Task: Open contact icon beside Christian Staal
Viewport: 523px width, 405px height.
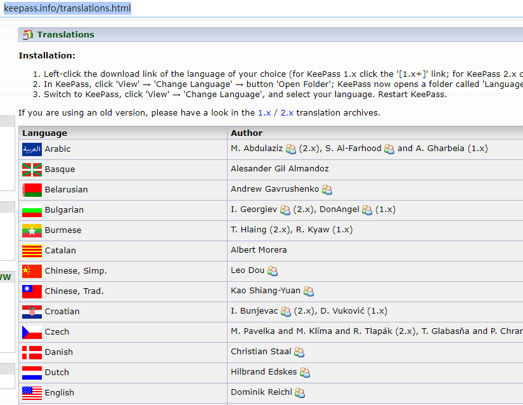Action: (299, 352)
